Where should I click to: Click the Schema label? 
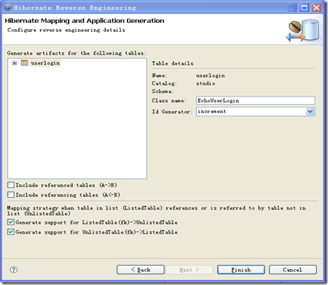[162, 92]
